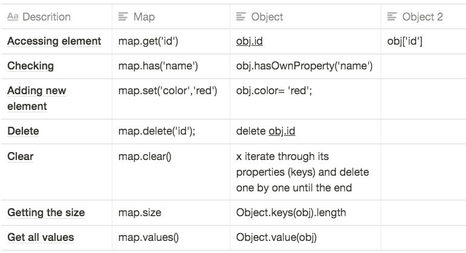Select the Object.keys(obj).length cell
The image size is (466, 253).
291,213
